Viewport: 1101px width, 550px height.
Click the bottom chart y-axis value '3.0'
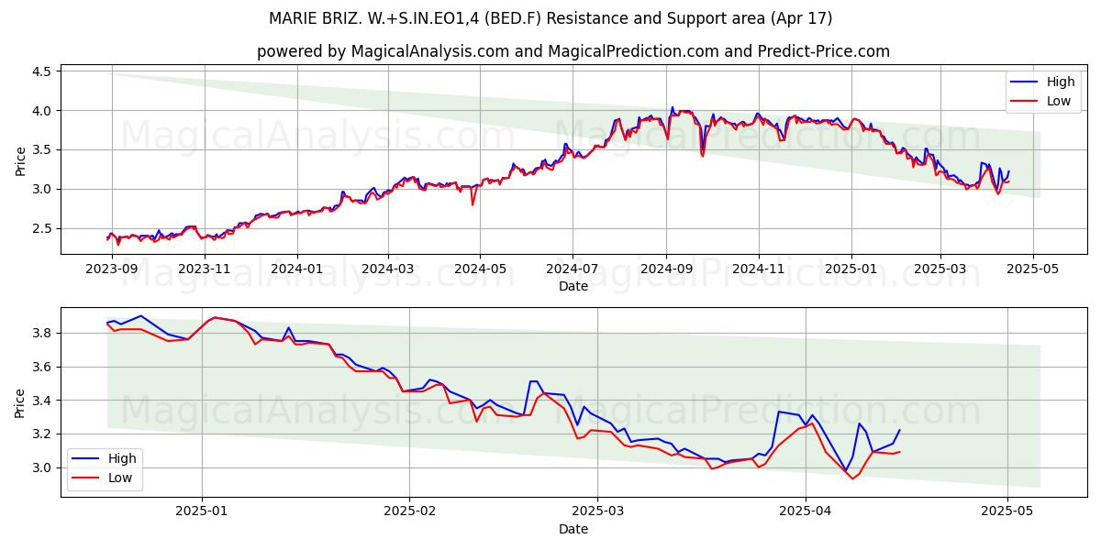(x=44, y=468)
